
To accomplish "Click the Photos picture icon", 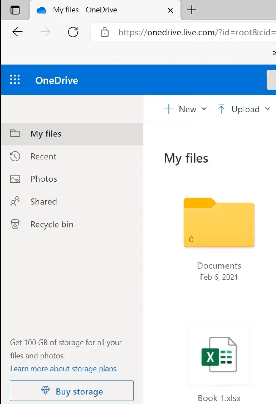I will pyautogui.click(x=15, y=179).
